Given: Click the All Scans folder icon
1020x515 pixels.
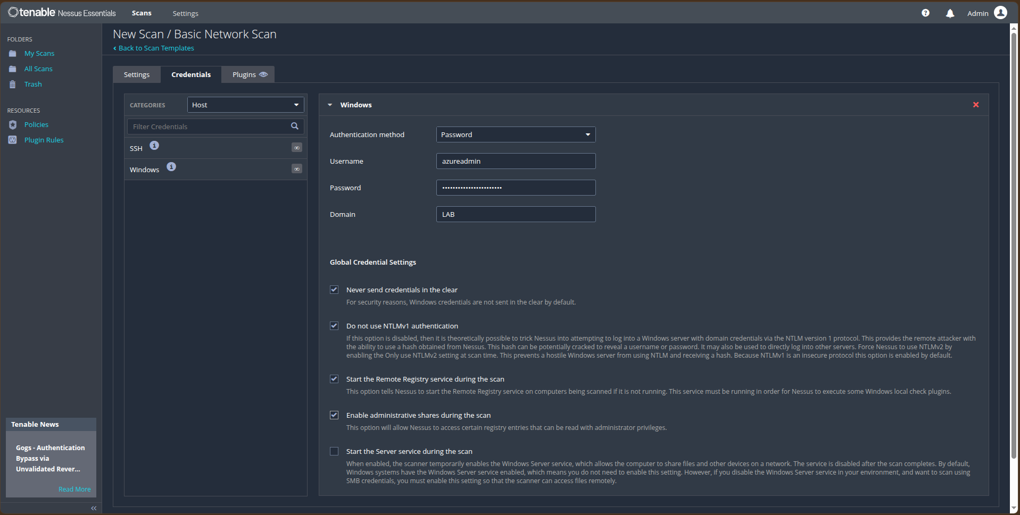Looking at the screenshot, I should coord(13,69).
